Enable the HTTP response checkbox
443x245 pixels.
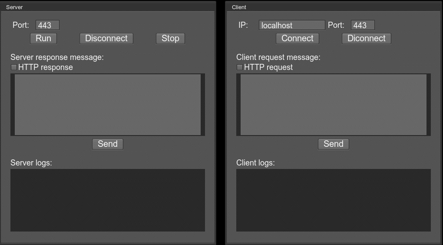tap(14, 67)
